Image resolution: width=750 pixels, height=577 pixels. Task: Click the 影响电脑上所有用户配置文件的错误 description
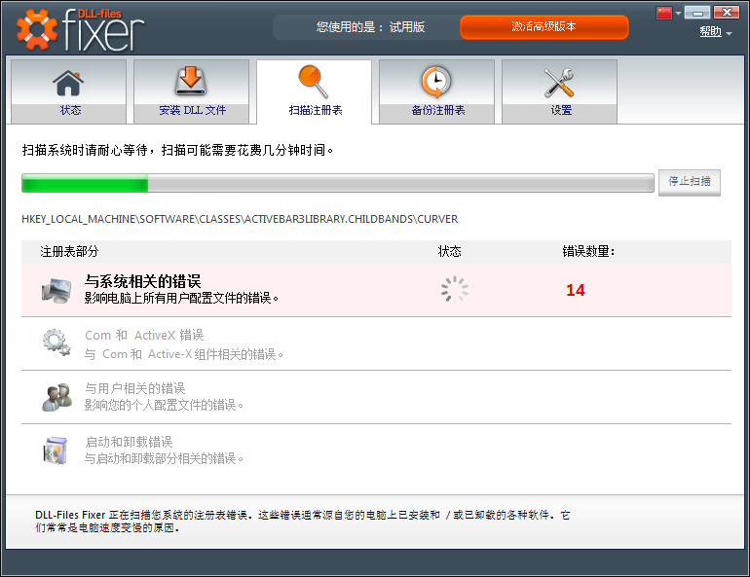click(x=181, y=299)
